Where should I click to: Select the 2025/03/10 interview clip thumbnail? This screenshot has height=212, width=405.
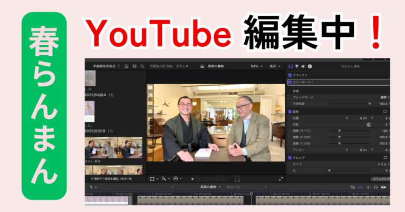tap(114, 148)
